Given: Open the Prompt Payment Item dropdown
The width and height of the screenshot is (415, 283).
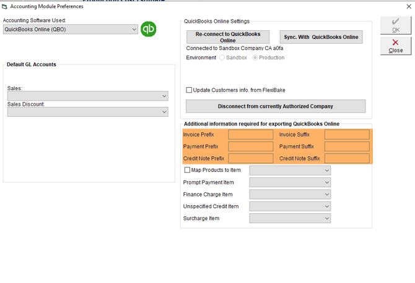Looking at the screenshot, I should (x=290, y=182).
